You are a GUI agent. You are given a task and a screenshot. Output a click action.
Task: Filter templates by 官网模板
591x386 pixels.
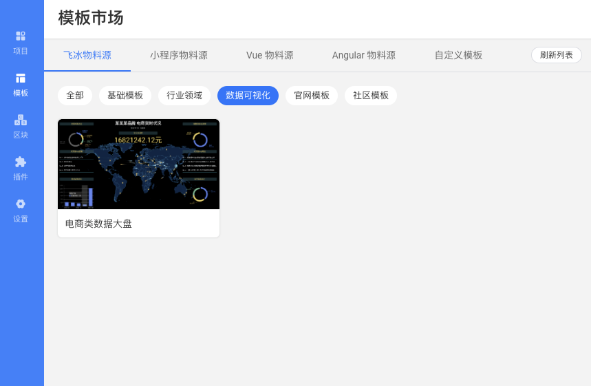tap(312, 96)
